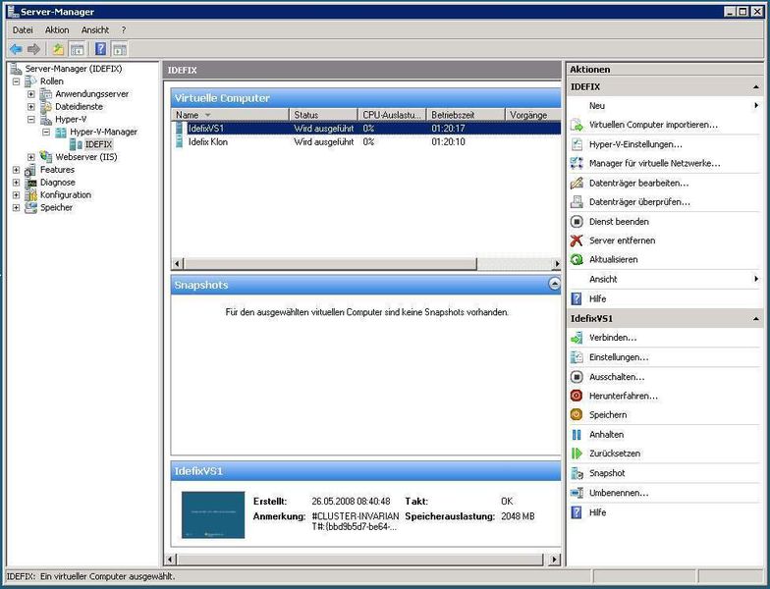Open the Neu submenu in Aktionen
Screen dimensions: 770x589
coord(665,106)
